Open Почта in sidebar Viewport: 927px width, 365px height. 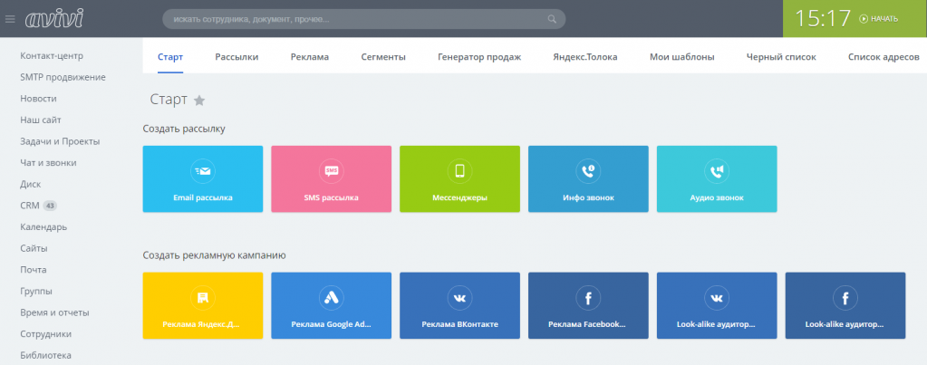click(34, 270)
